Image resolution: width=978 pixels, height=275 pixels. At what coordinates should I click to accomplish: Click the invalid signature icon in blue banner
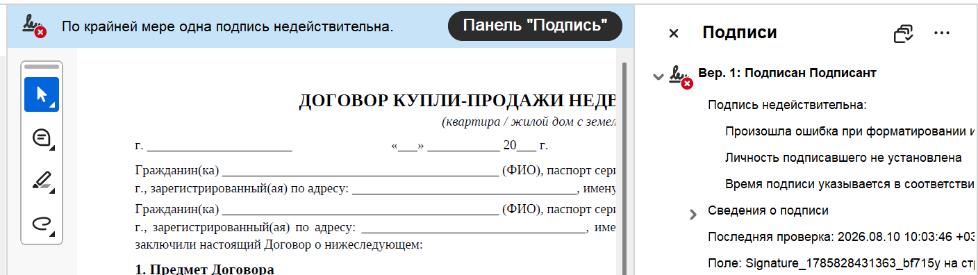[x=34, y=26]
